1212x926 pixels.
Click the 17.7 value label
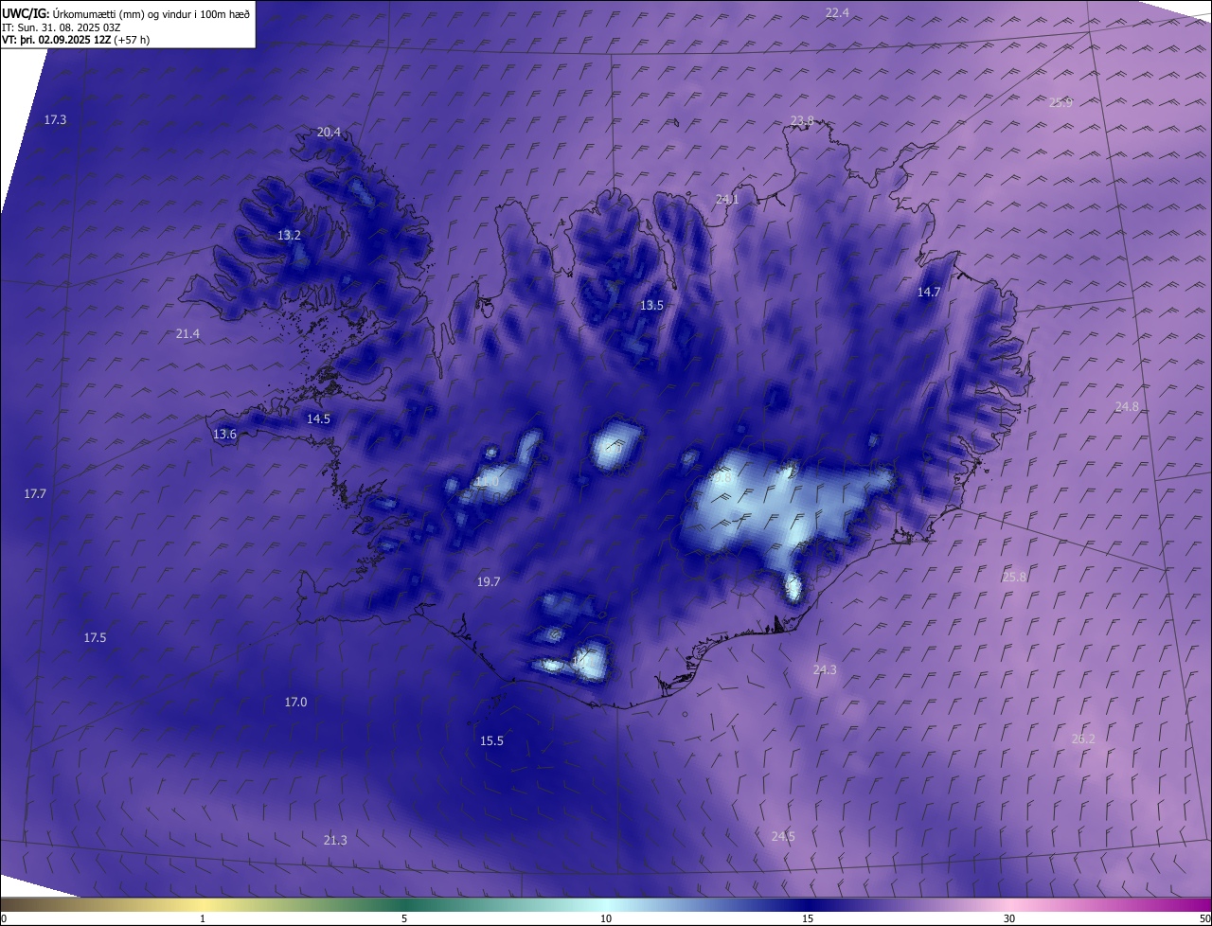click(35, 493)
